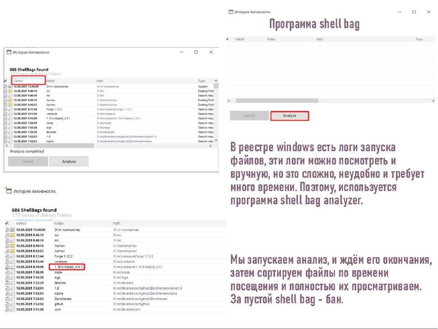Click magnifier icon on Alpine row, enlarged list

click(x=12, y=293)
